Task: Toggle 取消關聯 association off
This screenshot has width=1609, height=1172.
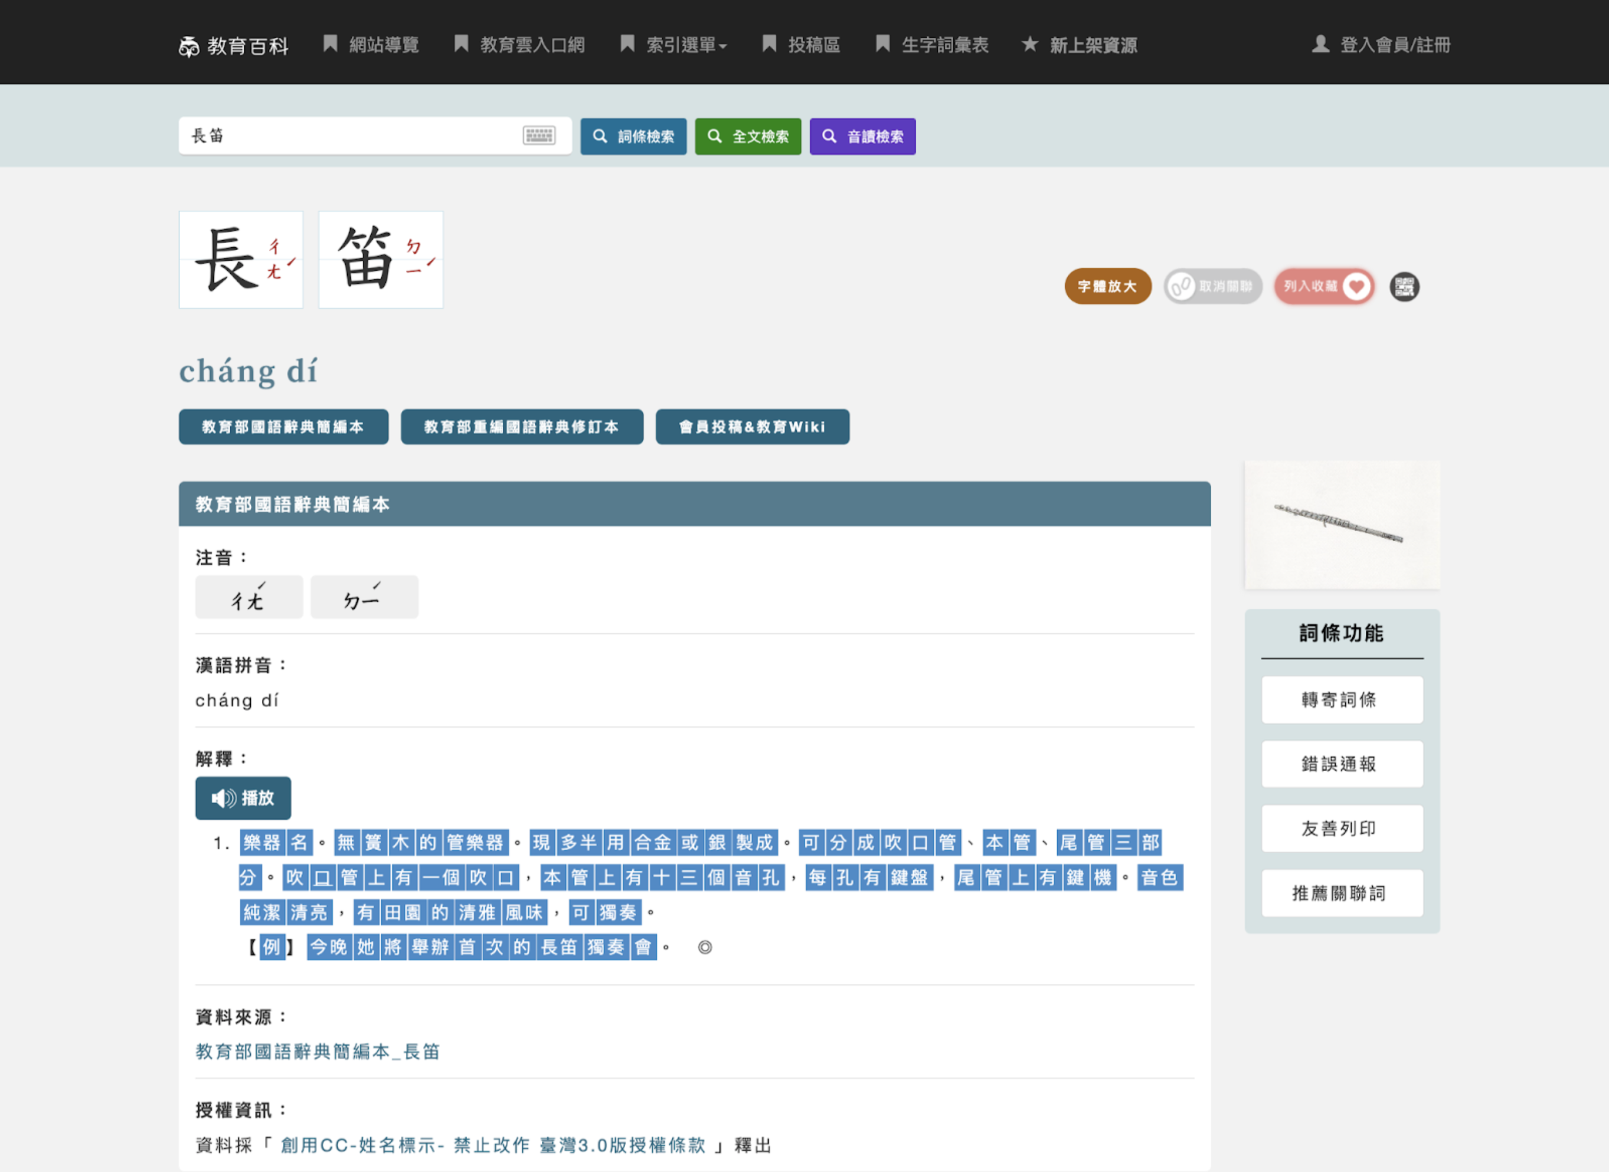Action: click(1213, 287)
